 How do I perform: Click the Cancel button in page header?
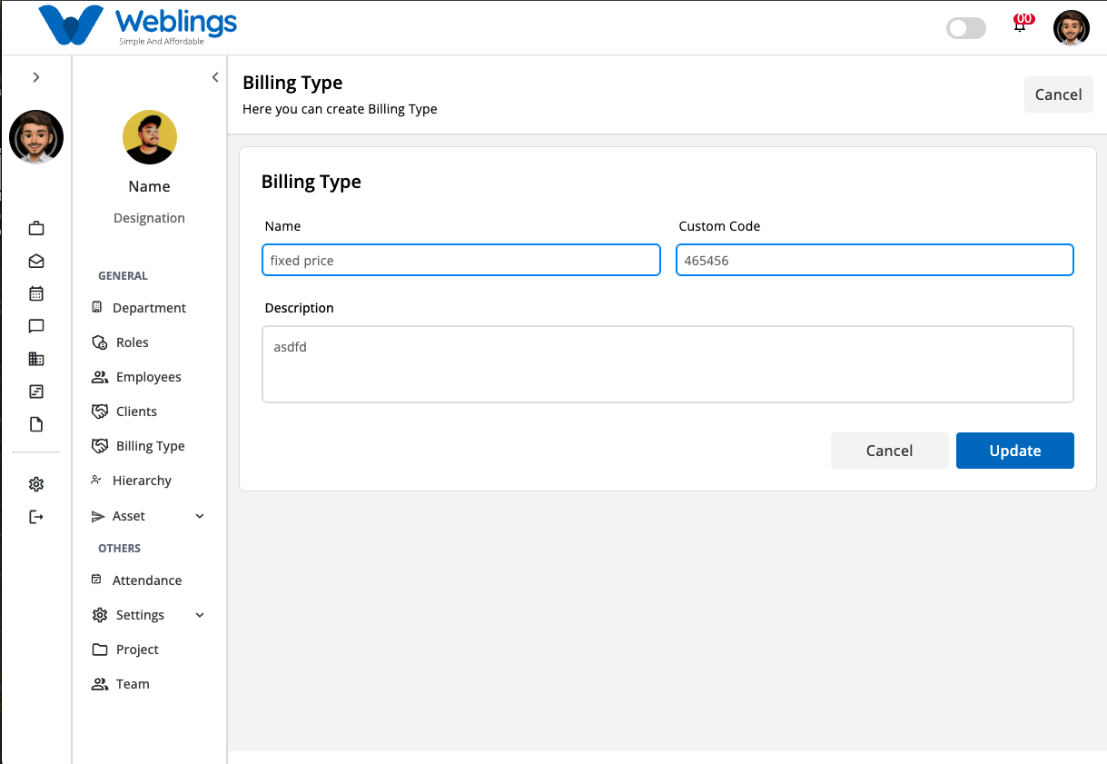[1058, 94]
